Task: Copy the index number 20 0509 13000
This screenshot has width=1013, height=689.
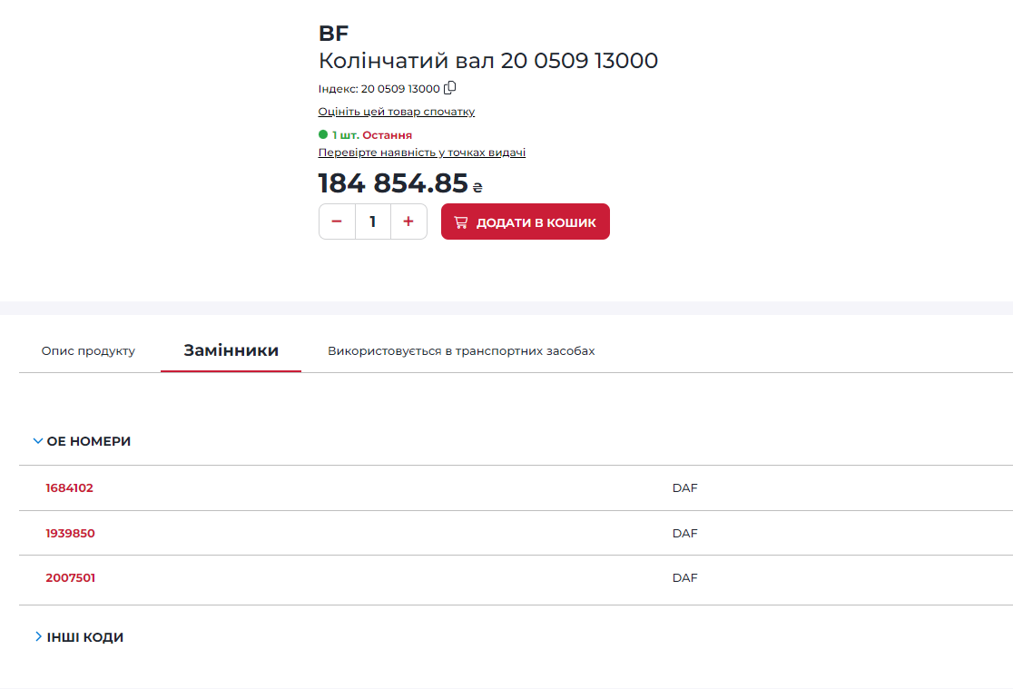Action: [x=450, y=87]
